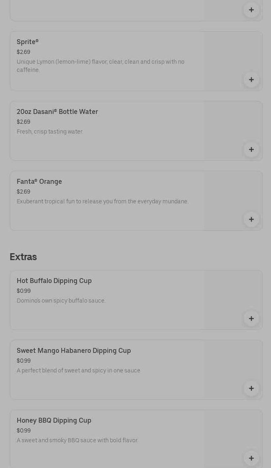Add Honey BBQ Dipping Cup to order

(251, 458)
